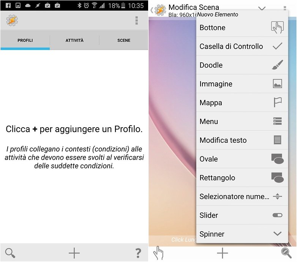Screen dimensions: 297x262
Task: Tap the zoom magnifier in scene editor toolbar
Action: (286, 253)
